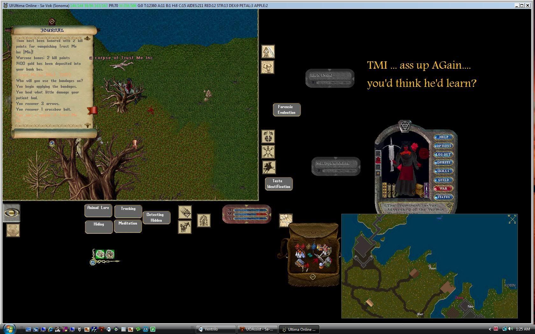Use the Meditation skill button
The height and width of the screenshot is (334, 535).
128,226
